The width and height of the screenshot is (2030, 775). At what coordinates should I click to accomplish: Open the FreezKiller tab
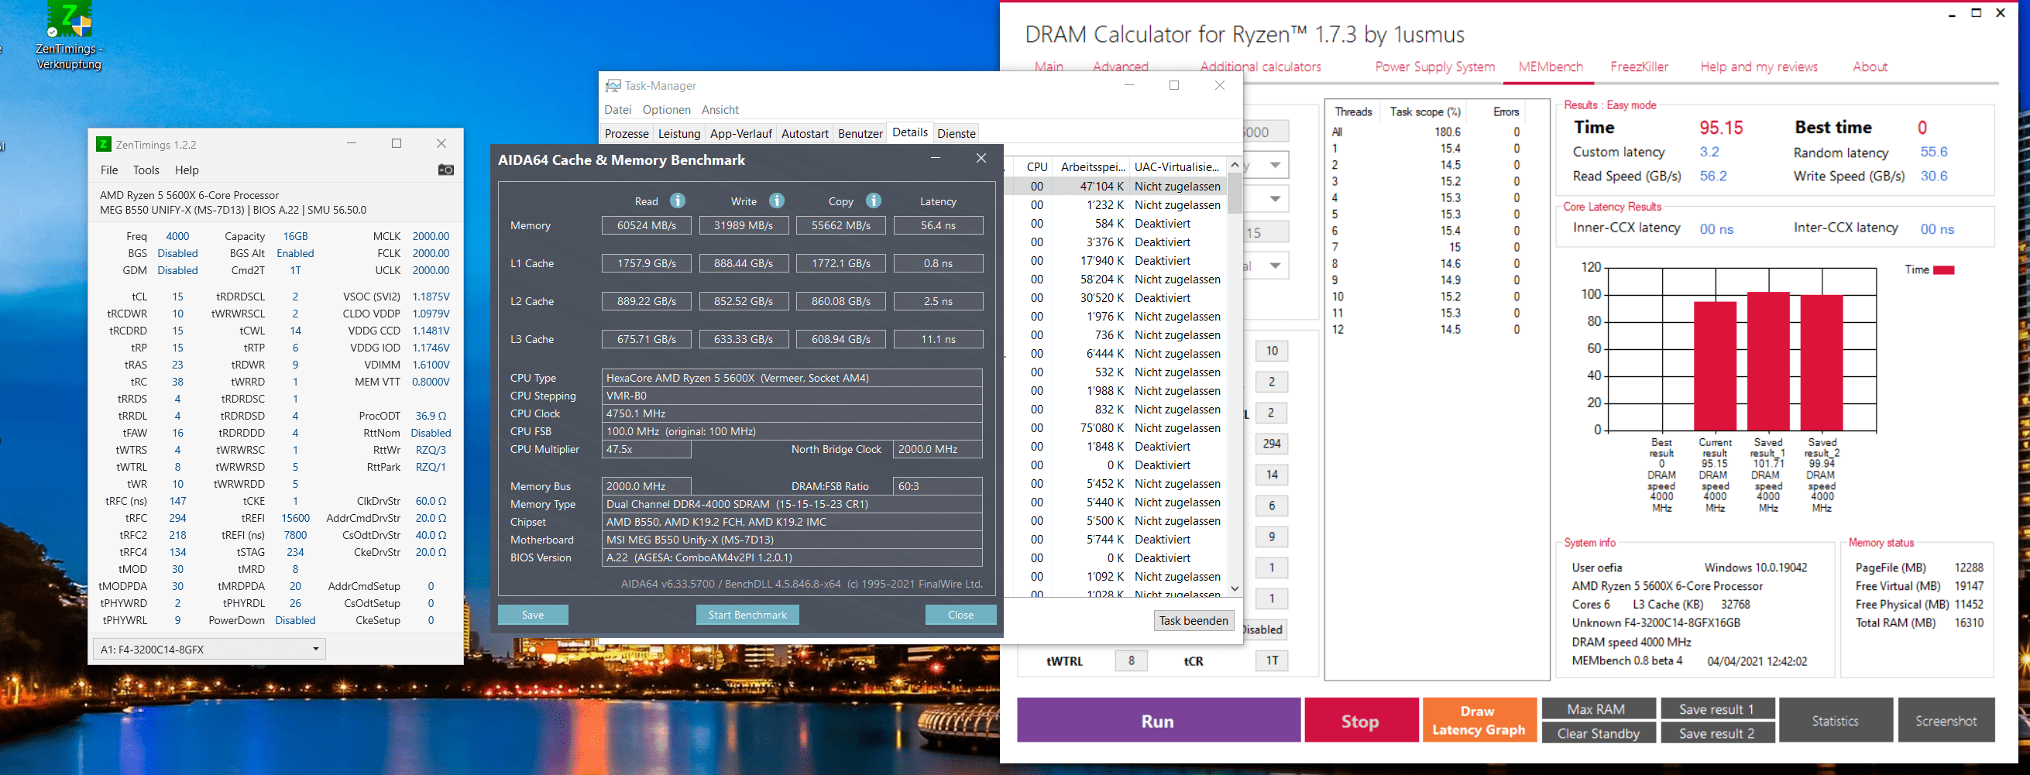pyautogui.click(x=1639, y=67)
